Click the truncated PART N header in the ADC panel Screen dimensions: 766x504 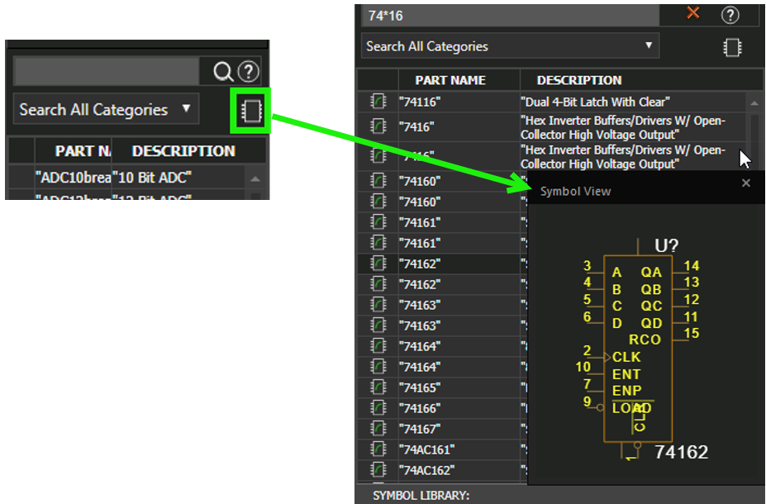83,151
